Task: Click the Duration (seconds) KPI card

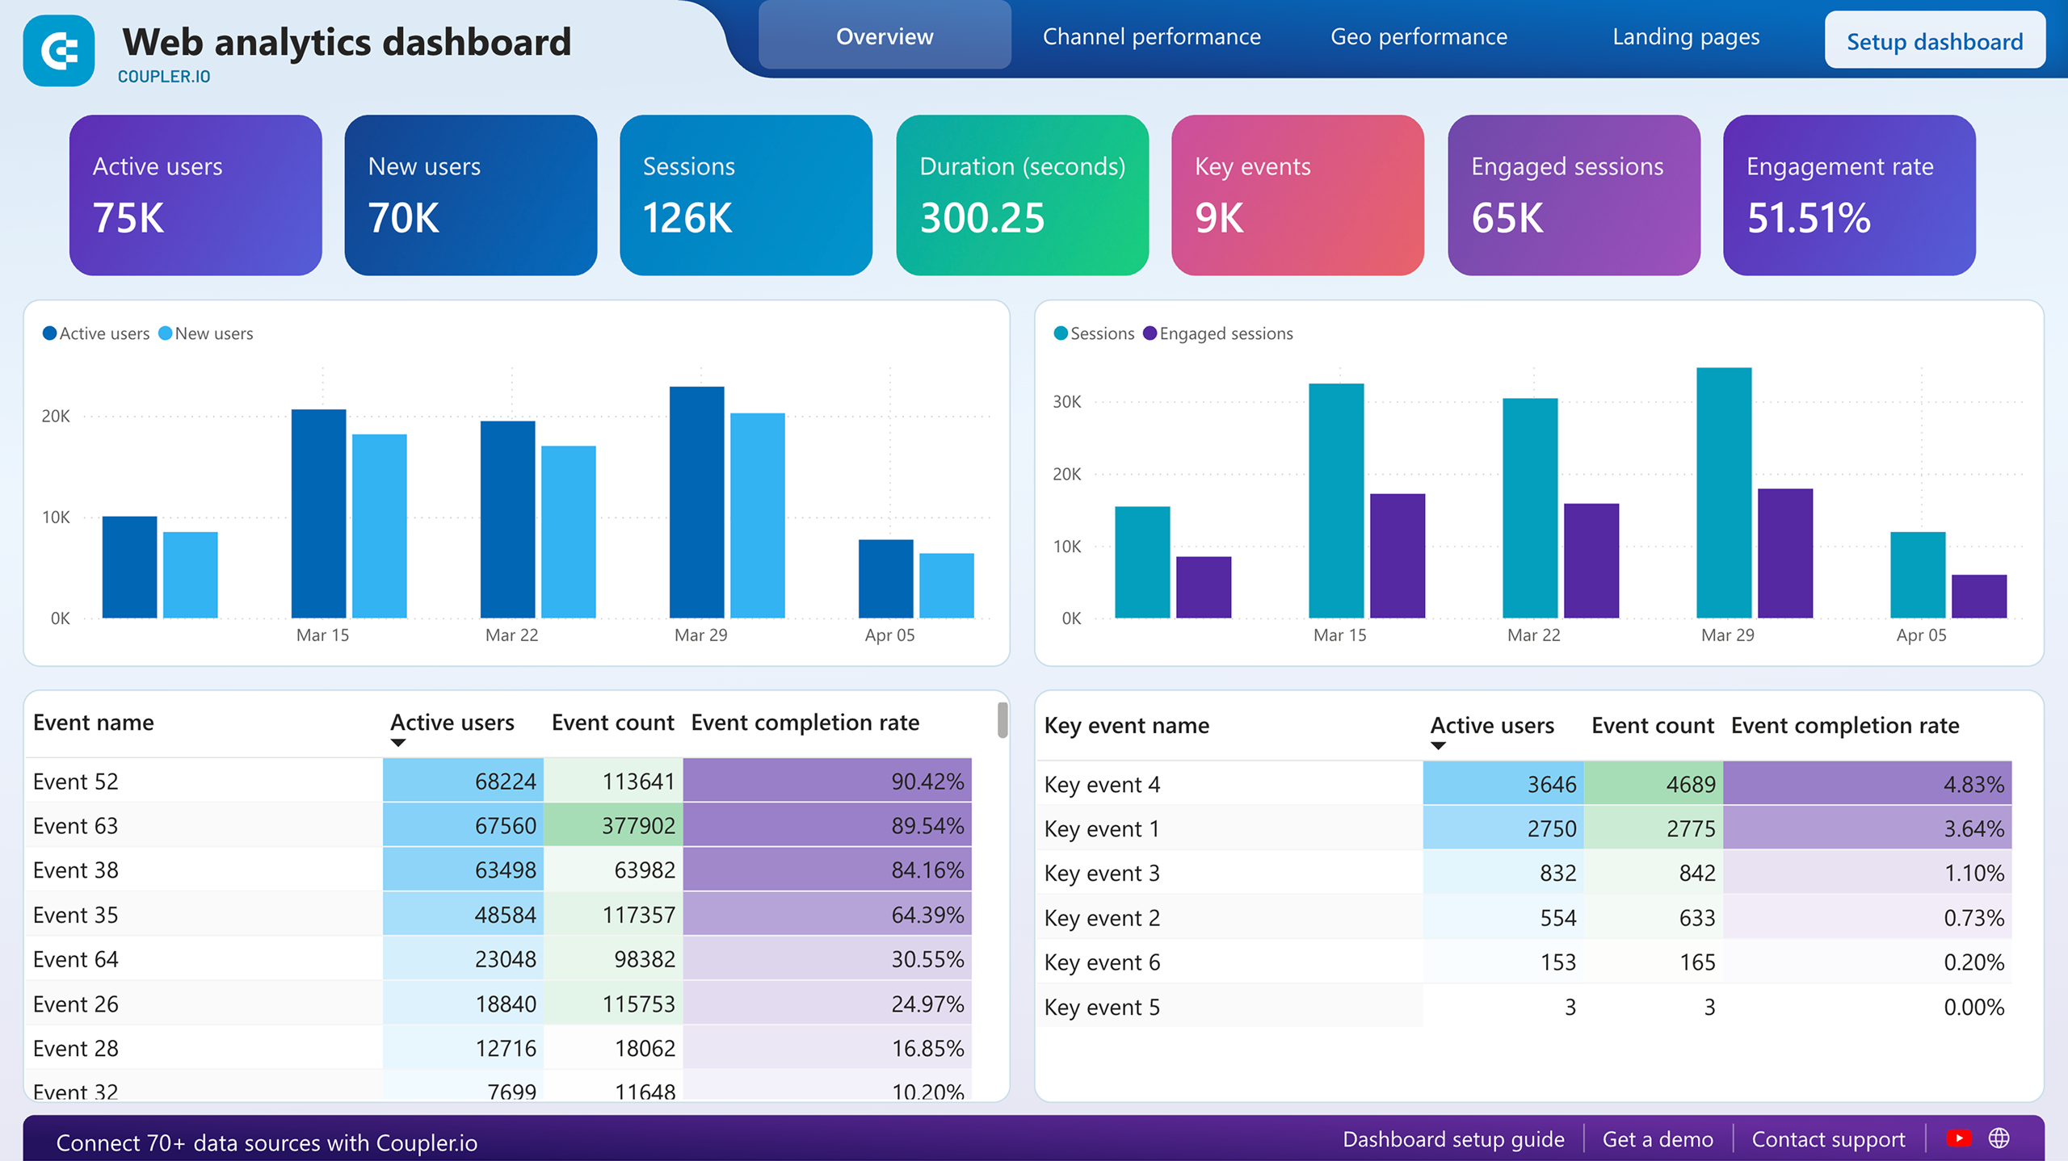Action: [1021, 195]
